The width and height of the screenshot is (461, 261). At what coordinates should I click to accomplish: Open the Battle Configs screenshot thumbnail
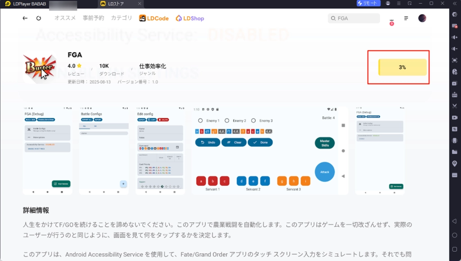[104, 150]
